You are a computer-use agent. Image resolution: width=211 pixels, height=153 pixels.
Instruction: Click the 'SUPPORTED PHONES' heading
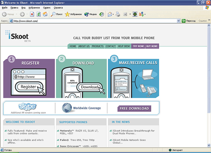[73, 122]
